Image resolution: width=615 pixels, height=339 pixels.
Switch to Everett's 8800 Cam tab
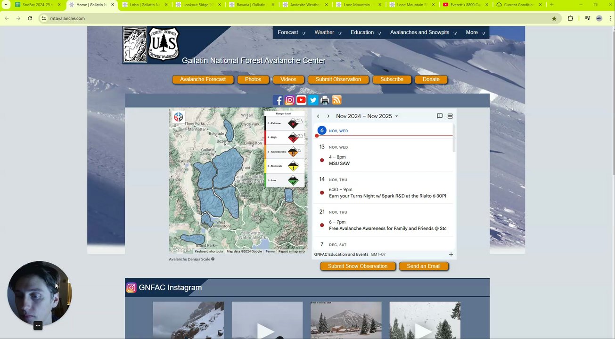(465, 5)
